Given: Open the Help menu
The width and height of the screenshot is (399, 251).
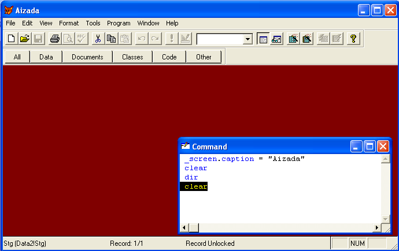Looking at the screenshot, I should pos(172,23).
